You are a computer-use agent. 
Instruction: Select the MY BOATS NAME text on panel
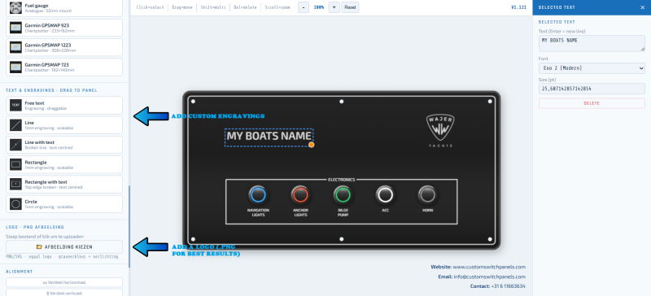pyautogui.click(x=269, y=137)
